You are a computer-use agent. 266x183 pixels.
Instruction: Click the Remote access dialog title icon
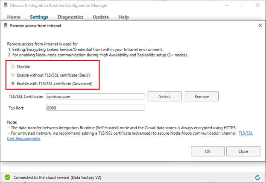click(6, 26)
